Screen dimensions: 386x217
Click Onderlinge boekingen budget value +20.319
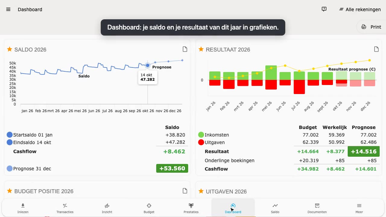tap(309, 160)
